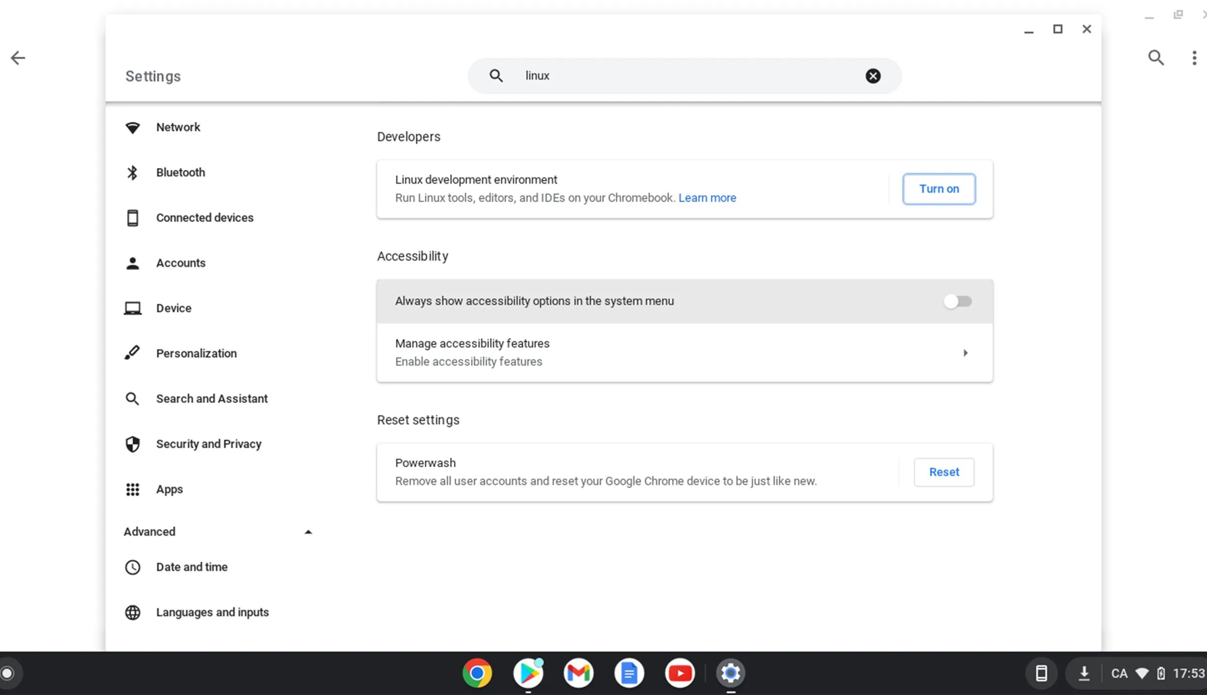Click the Learn more link
Screen dimensions: 1207x695
click(707, 197)
